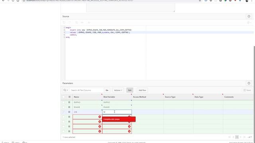The image size is (255, 143).
Task: Go to first page of Parameters grid
Action: 229,137
